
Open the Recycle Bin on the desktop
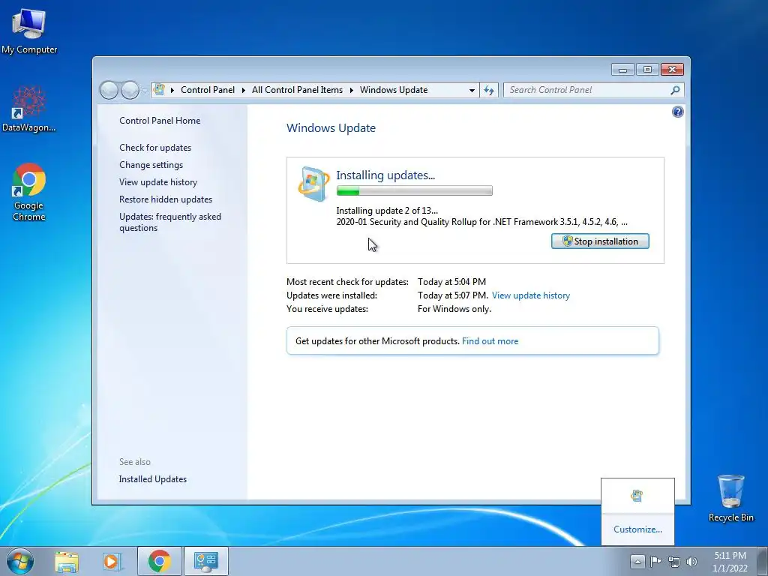730,498
